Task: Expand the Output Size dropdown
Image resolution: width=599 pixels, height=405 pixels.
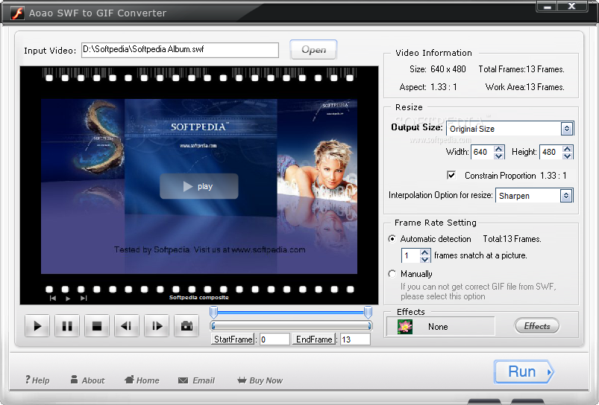Action: 566,129
